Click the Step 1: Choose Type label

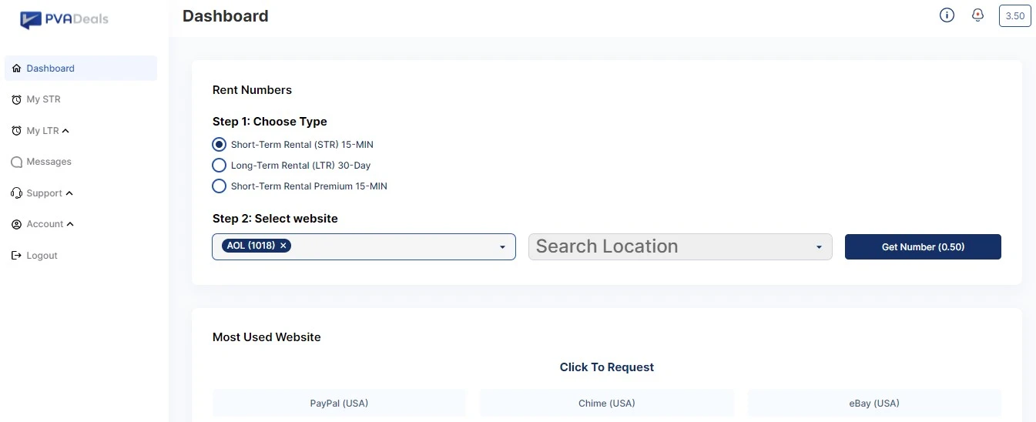pos(270,122)
